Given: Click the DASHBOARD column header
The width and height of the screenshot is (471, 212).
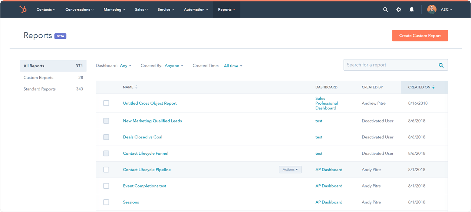Looking at the screenshot, I should coord(326,87).
